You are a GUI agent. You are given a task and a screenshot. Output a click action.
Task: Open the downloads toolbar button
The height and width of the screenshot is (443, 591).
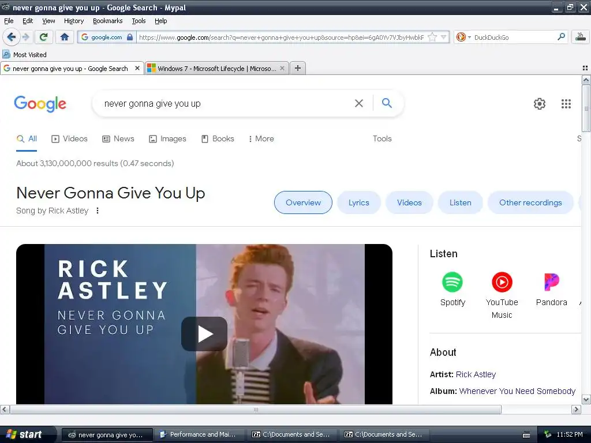(x=581, y=37)
